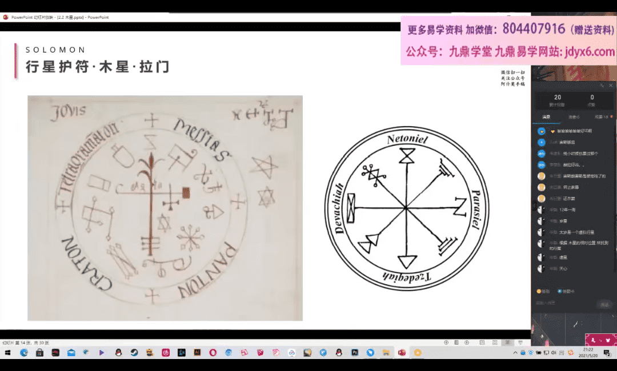Click the Windows Start button
Image resolution: width=617 pixels, height=371 pixels.
[x=8, y=353]
